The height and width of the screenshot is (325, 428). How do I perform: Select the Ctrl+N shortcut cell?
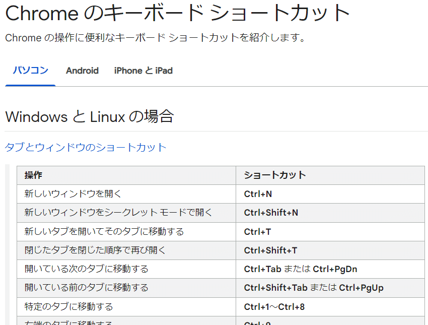tap(330, 194)
